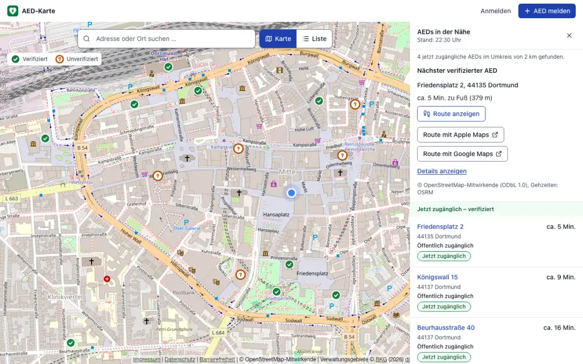Open the Königswall 15 list entry
583x364 pixels.
click(x=437, y=277)
